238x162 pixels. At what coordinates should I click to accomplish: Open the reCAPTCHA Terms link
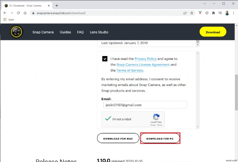coord(159,125)
